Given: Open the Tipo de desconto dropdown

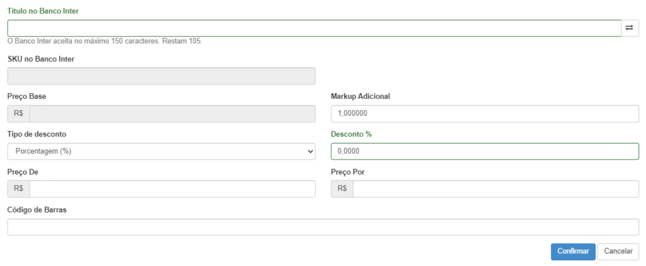Looking at the screenshot, I should tap(161, 151).
